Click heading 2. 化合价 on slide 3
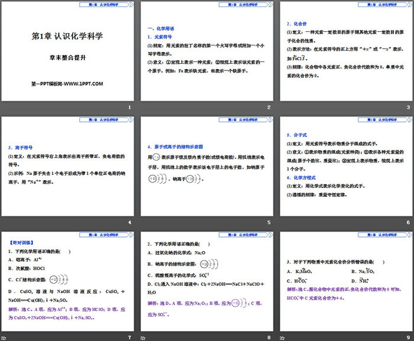This screenshot has width=414, height=341. click(297, 24)
